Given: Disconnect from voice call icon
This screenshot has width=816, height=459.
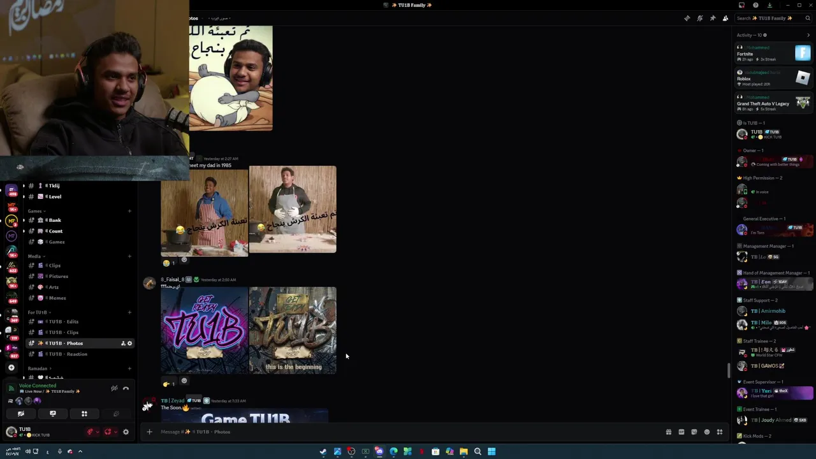Looking at the screenshot, I should point(126,388).
